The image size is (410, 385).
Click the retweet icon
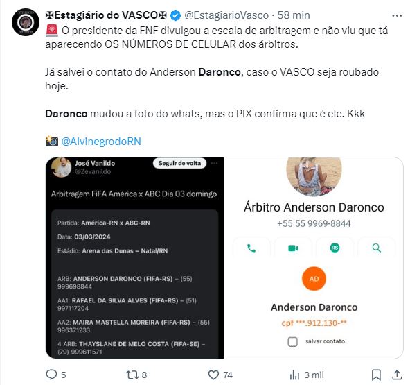pyautogui.click(x=132, y=375)
